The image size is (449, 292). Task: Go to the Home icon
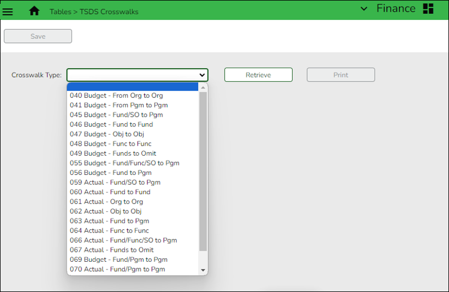(34, 11)
